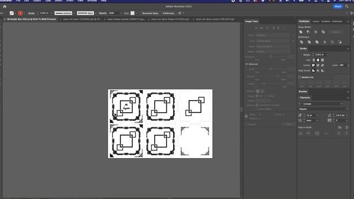This screenshot has height=199, width=354.
Task: Open the Brushes panel options menu
Action: [x=348, y=92]
